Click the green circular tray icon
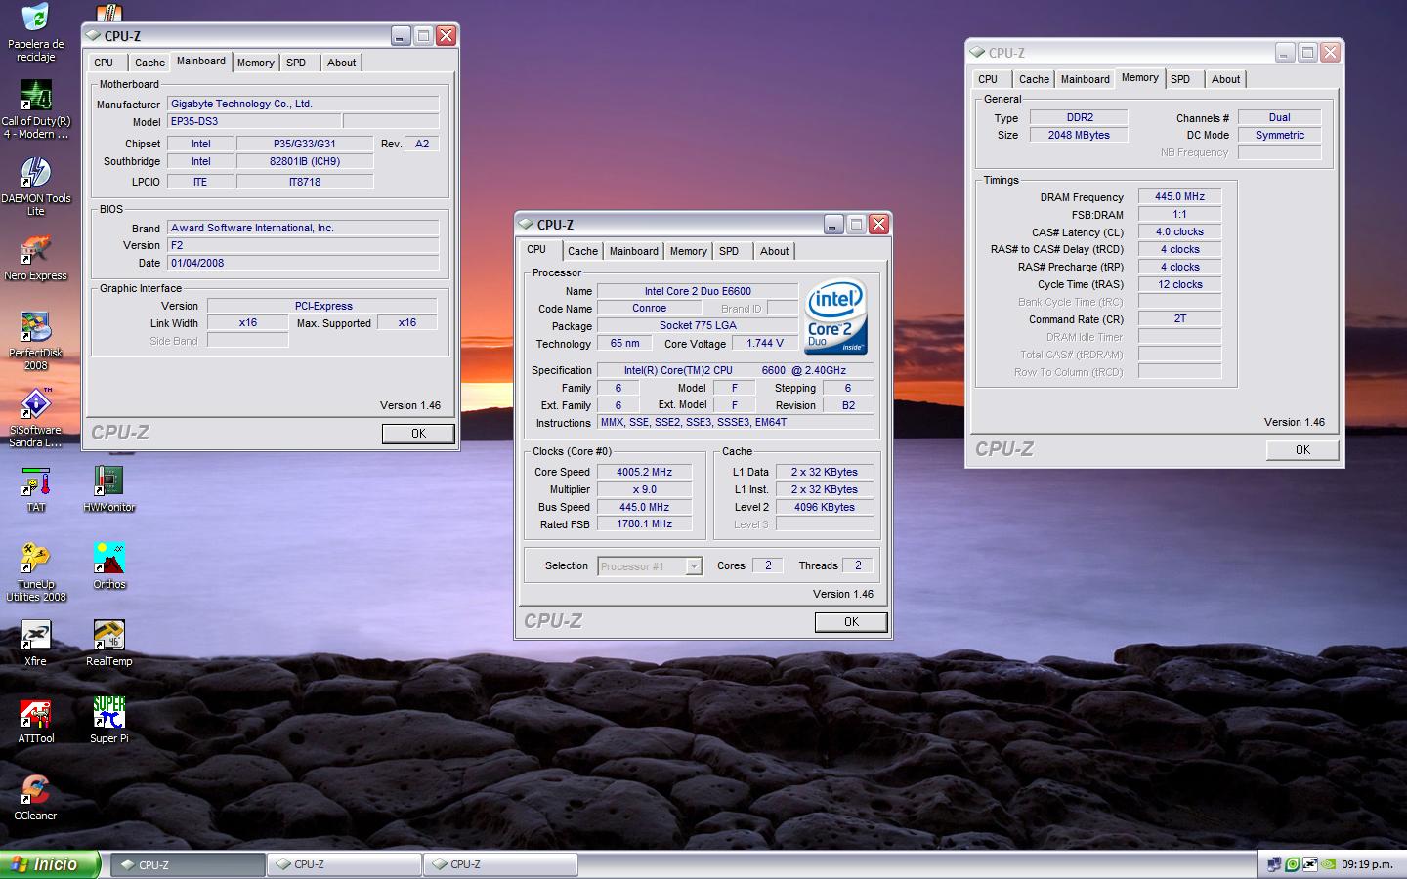1407x879 pixels. (x=1292, y=864)
